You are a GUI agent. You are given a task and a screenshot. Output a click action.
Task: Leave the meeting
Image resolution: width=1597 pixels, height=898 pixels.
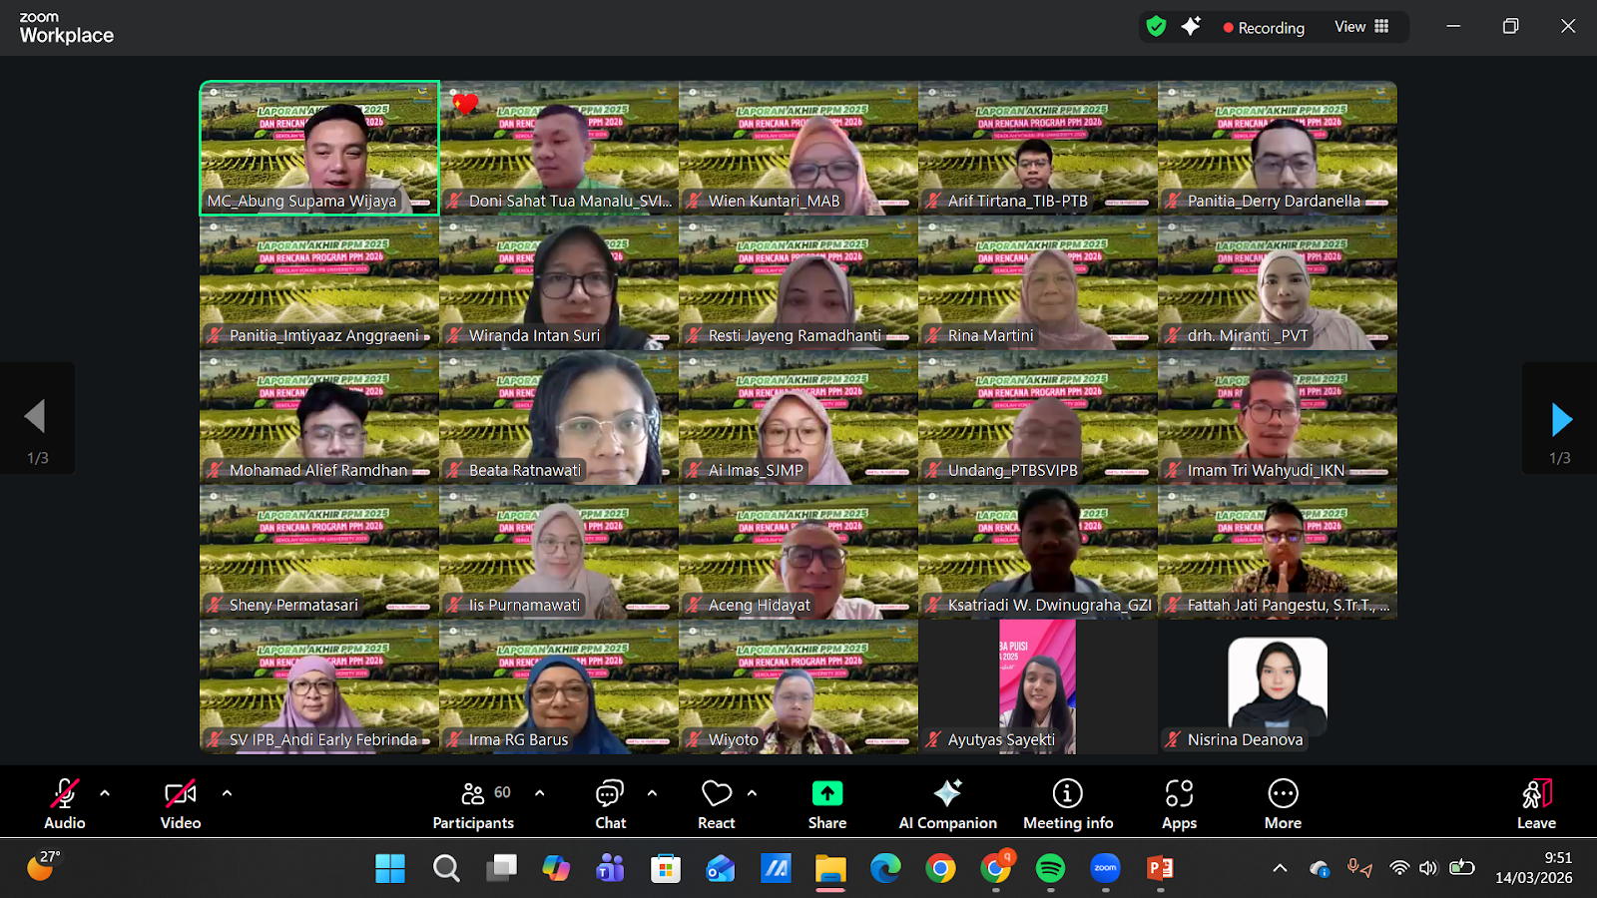coord(1536,804)
